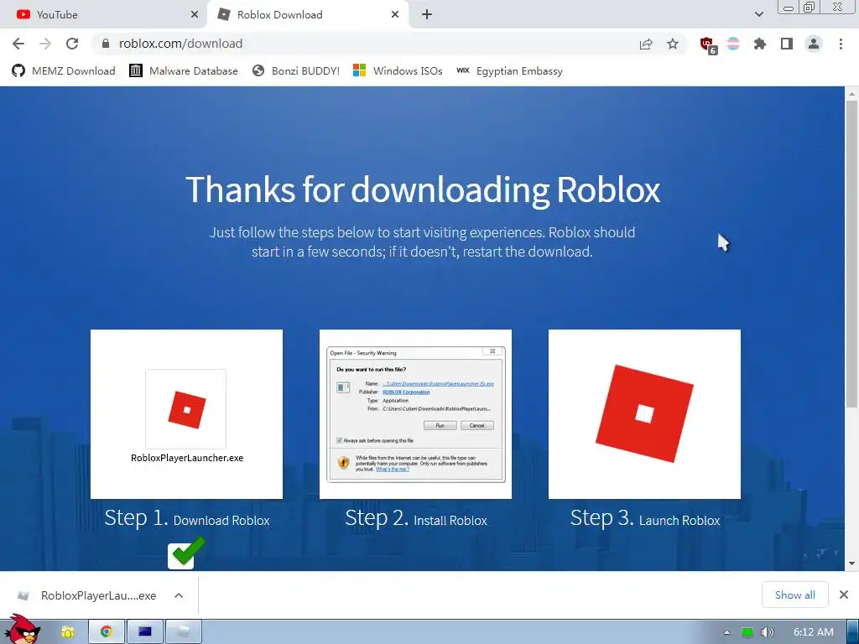Open a new browser tab
The image size is (859, 644).
click(x=427, y=15)
